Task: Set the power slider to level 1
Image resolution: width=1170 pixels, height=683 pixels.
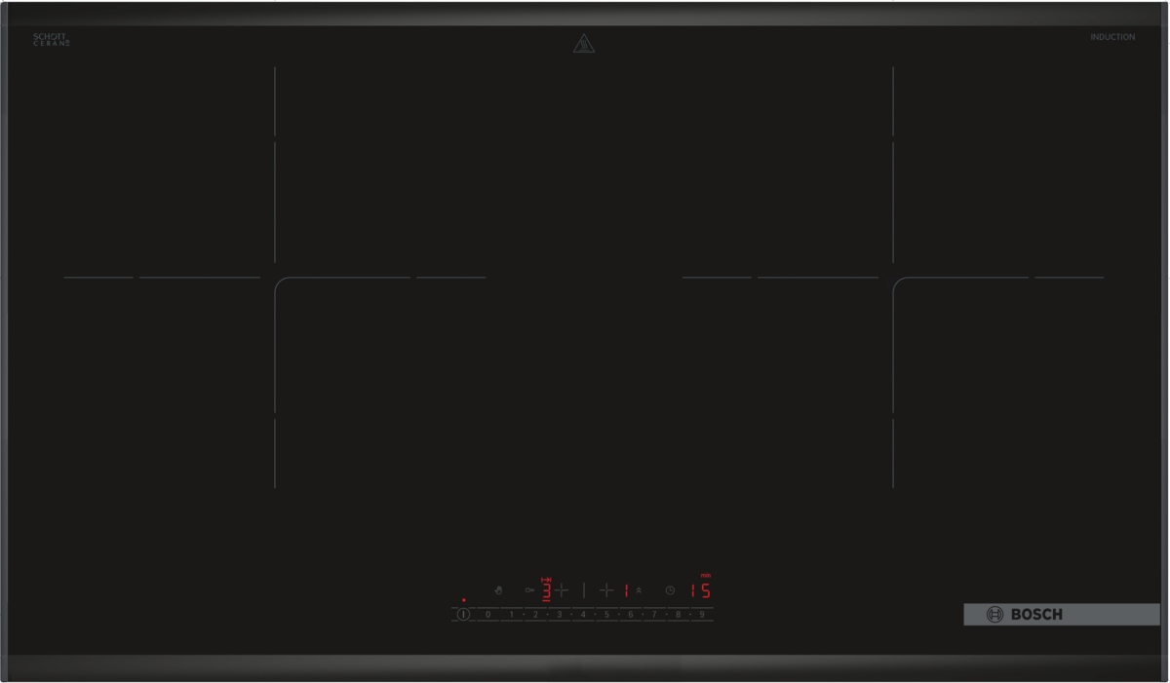Action: [x=511, y=615]
